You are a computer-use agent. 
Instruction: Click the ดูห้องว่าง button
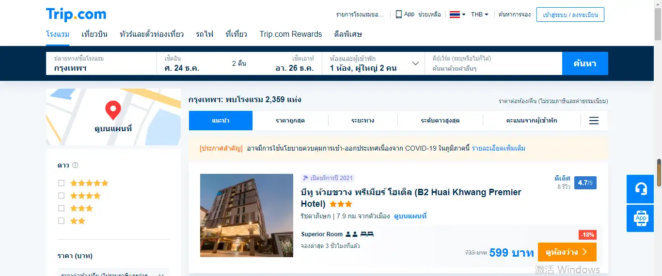pos(567,252)
